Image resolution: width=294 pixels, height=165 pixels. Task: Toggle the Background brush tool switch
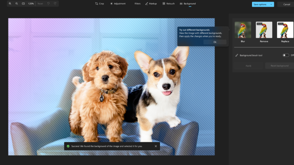click(x=286, y=55)
